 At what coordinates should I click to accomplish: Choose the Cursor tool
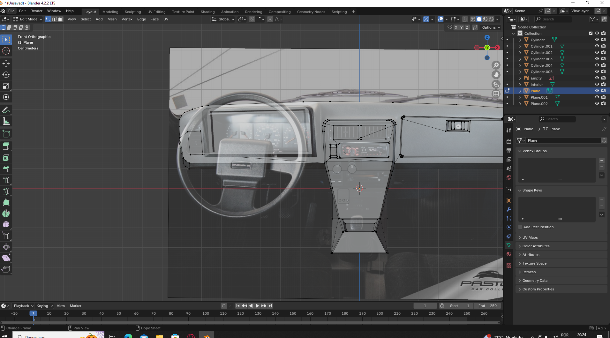pyautogui.click(x=6, y=51)
